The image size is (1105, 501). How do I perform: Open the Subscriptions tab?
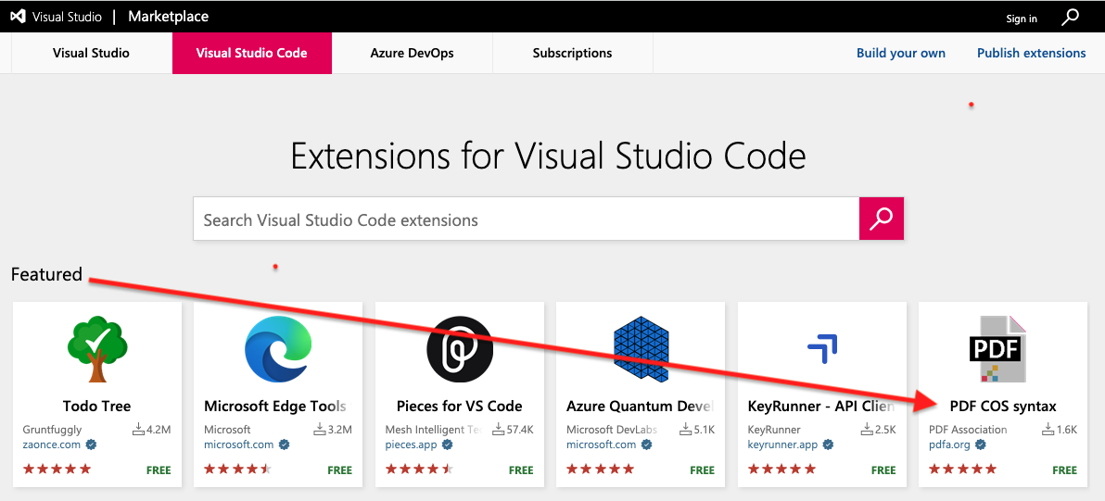(572, 53)
